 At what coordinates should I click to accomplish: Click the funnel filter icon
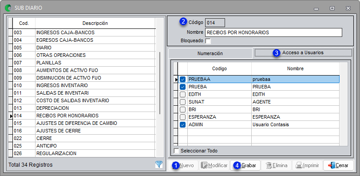[158, 164]
